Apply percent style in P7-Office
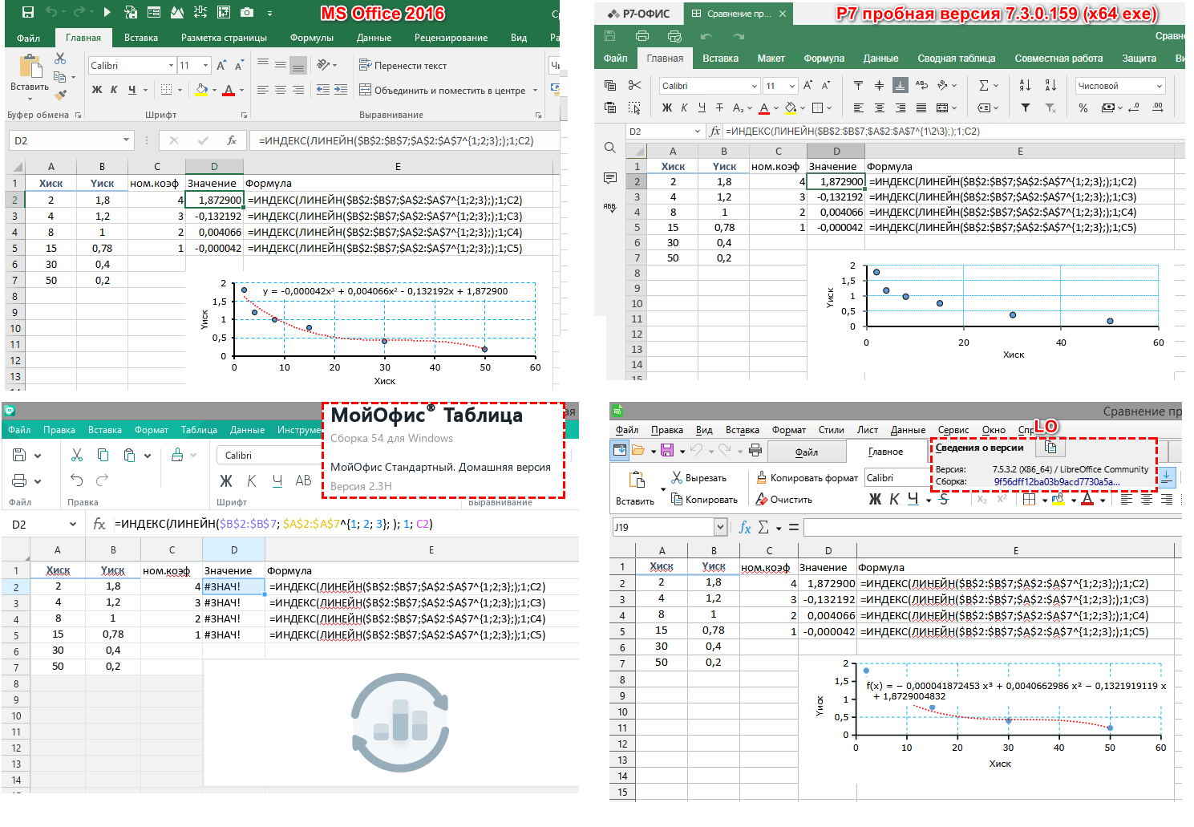Screen dimensions: 1194x827 [x=1083, y=107]
